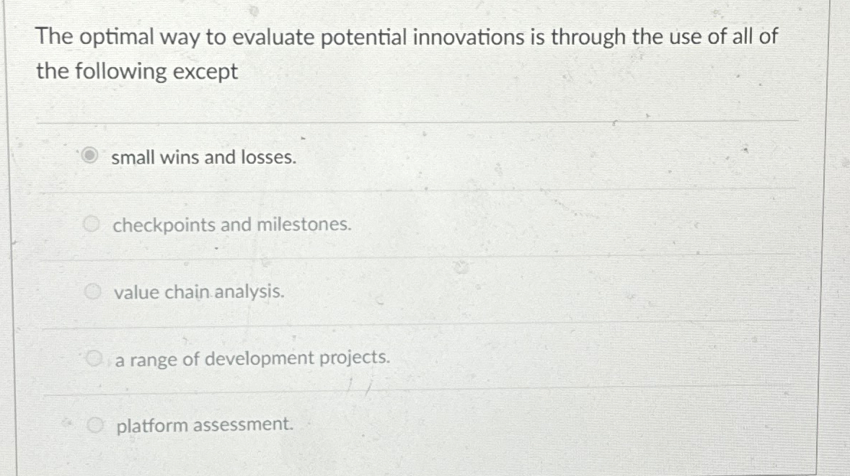Image resolution: width=850 pixels, height=476 pixels.
Task: Select the 'checkpoints and milestones' radio button
Action: (x=92, y=224)
